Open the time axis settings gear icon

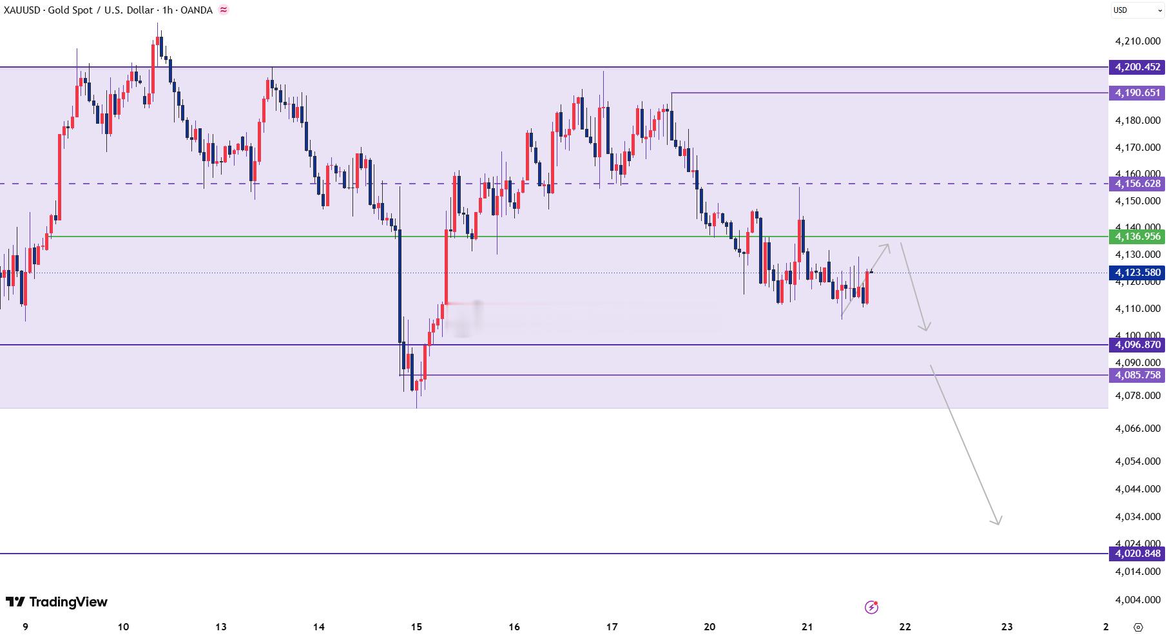point(1138,627)
